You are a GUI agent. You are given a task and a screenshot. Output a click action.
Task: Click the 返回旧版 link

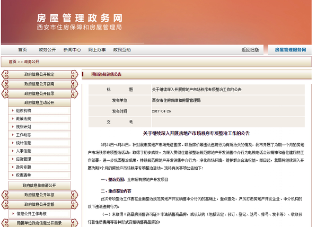pyautogui.click(x=250, y=50)
